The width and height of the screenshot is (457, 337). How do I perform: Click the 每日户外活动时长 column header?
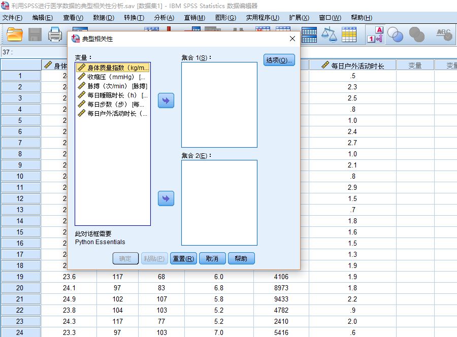tap(352, 65)
